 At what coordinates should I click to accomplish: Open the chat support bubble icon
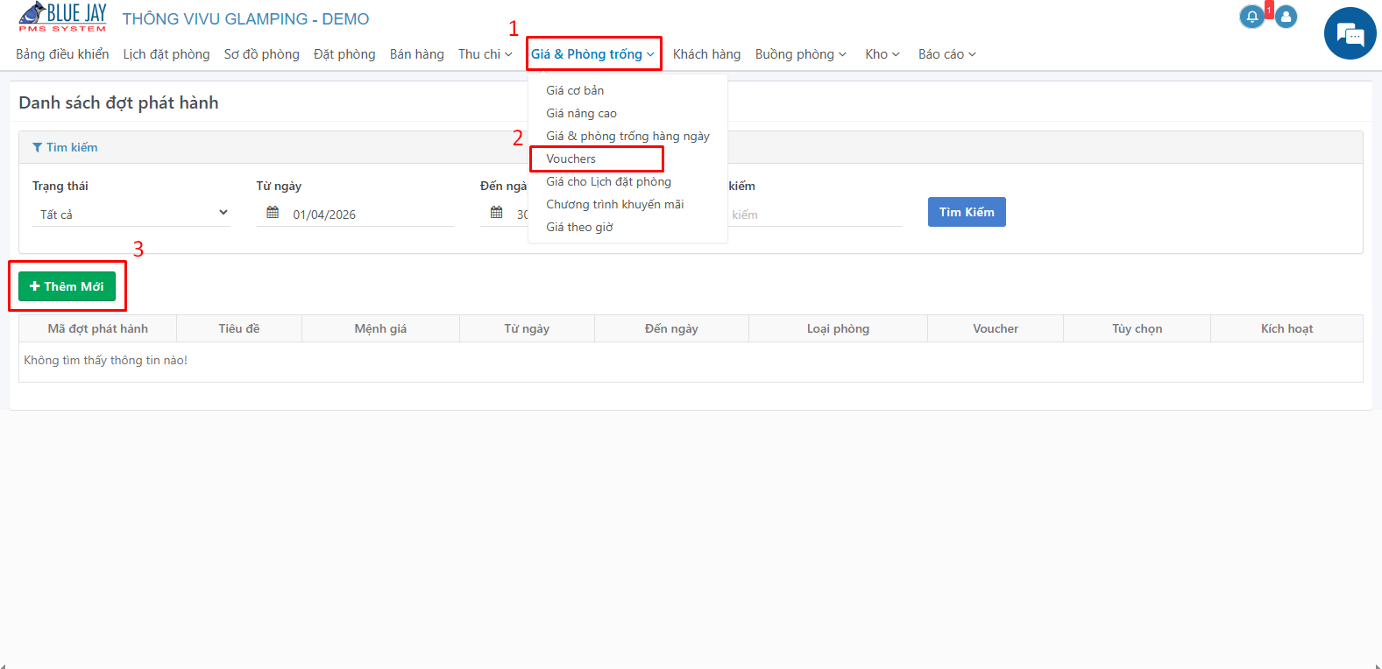click(1350, 33)
